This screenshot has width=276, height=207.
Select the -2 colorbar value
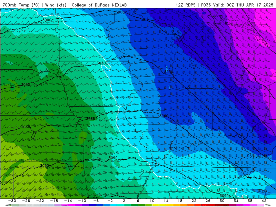110,201
